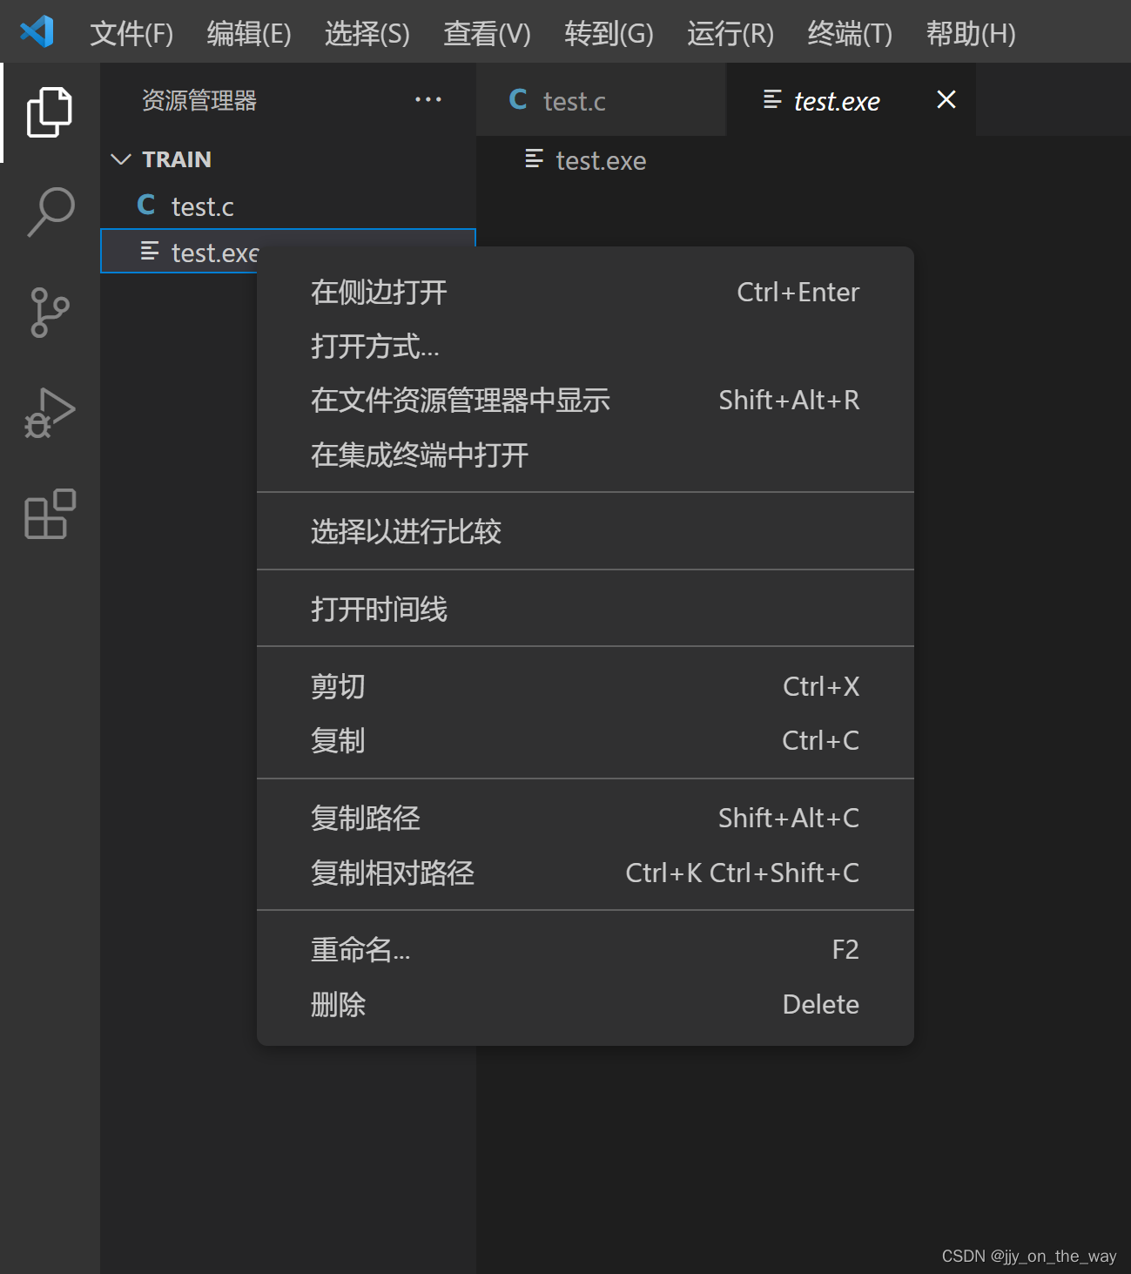Open the 终端(T) menu
This screenshot has width=1131, height=1274.
point(849,33)
